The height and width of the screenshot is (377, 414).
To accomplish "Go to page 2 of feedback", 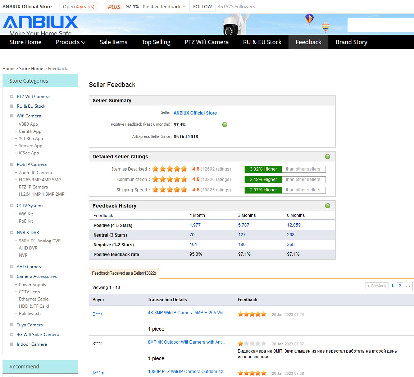I will pyautogui.click(x=400, y=286).
